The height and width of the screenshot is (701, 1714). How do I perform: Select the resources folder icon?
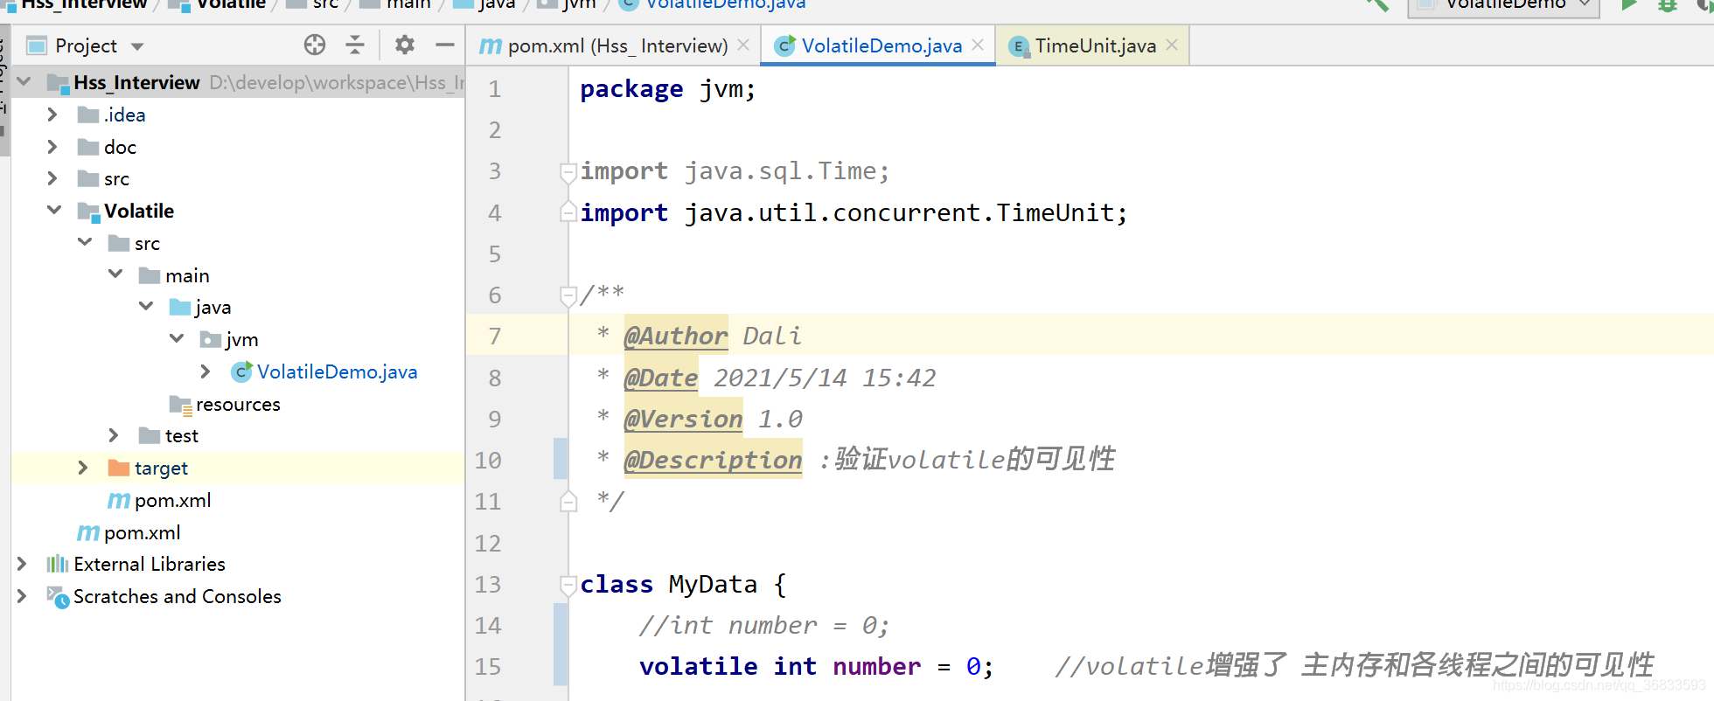click(180, 405)
